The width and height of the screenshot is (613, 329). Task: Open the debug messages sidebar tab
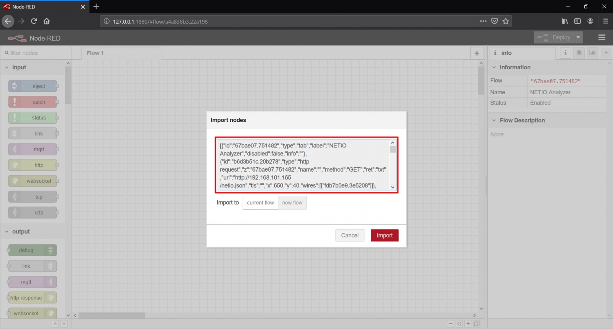coord(579,53)
